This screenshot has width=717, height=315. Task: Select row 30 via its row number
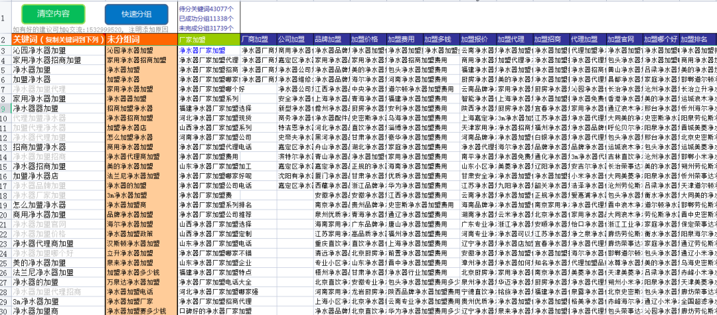tap(4, 311)
